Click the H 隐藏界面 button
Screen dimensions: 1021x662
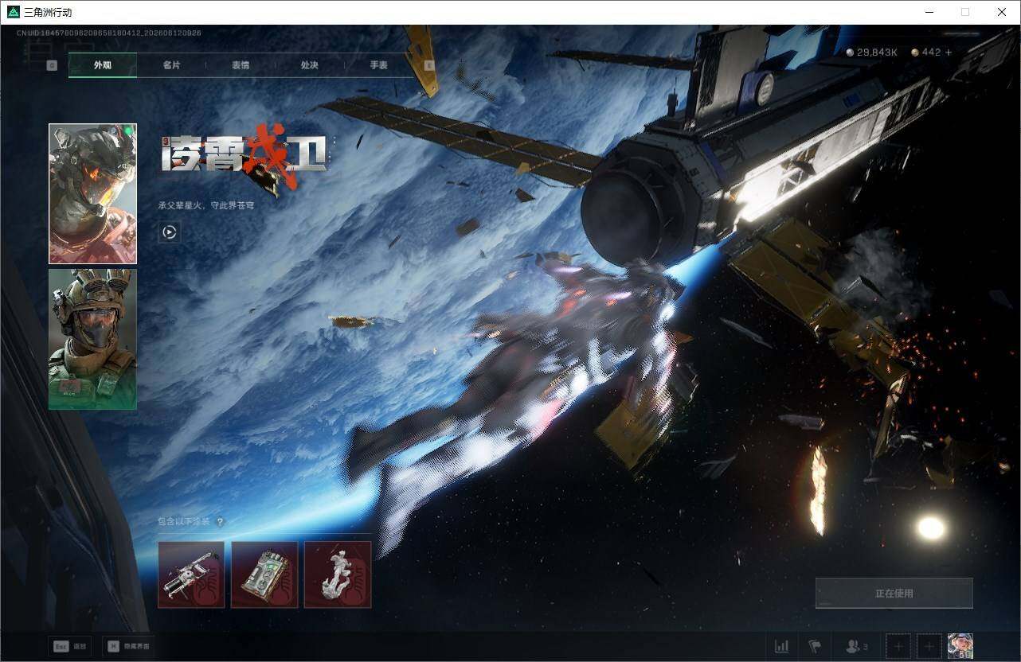(x=128, y=647)
